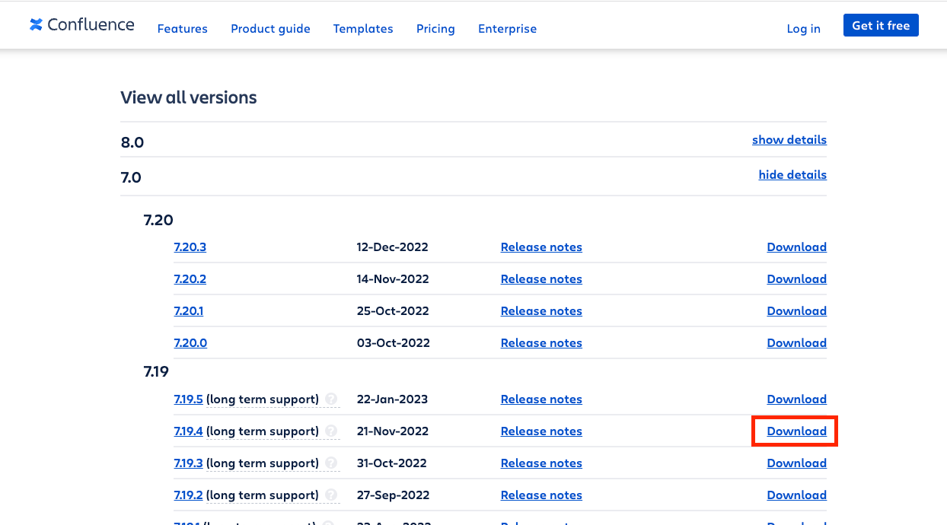This screenshot has width=947, height=525.
Task: Open help icon beside 7.19.5
Action: 331,399
